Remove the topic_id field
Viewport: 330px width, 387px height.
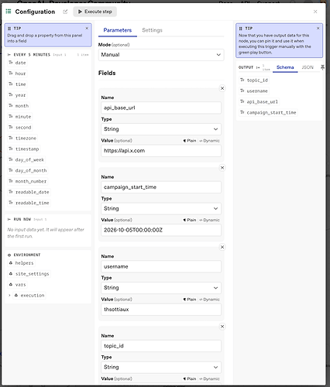pyautogui.click(x=222, y=327)
